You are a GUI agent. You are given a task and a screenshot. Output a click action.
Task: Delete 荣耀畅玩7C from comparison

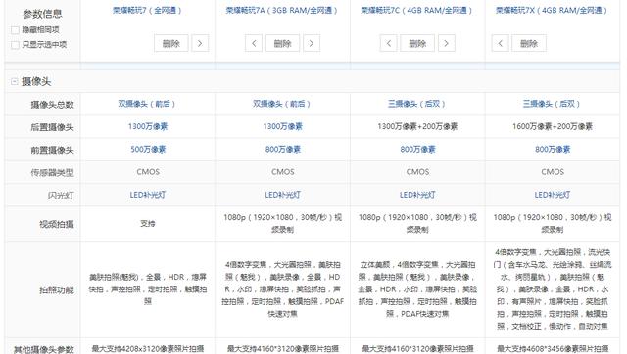(x=417, y=43)
